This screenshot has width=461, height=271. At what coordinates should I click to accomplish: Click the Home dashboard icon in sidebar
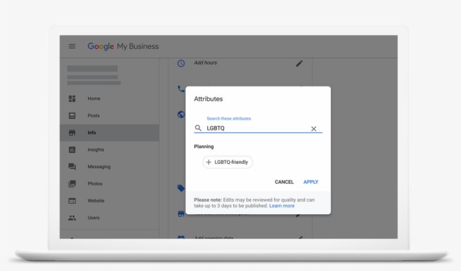coord(72,99)
